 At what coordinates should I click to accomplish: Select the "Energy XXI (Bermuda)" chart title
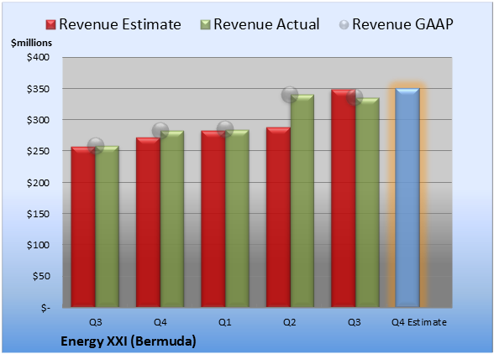click(129, 341)
